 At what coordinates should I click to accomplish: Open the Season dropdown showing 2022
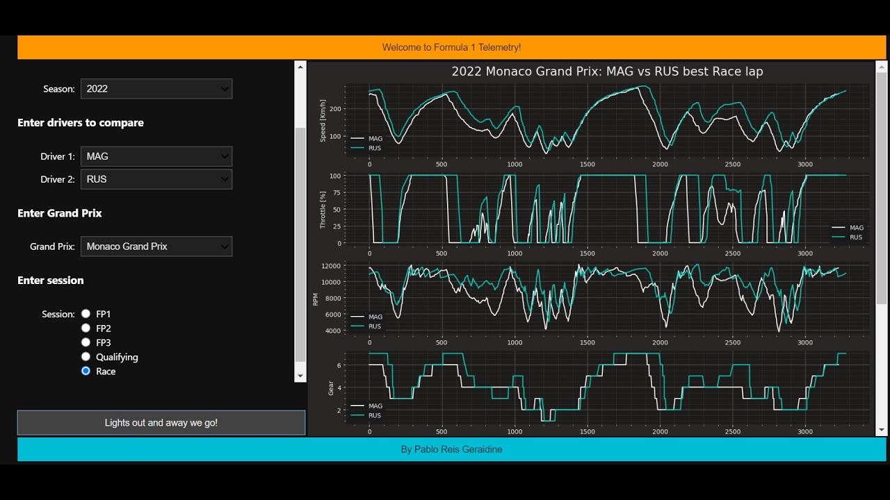click(156, 89)
